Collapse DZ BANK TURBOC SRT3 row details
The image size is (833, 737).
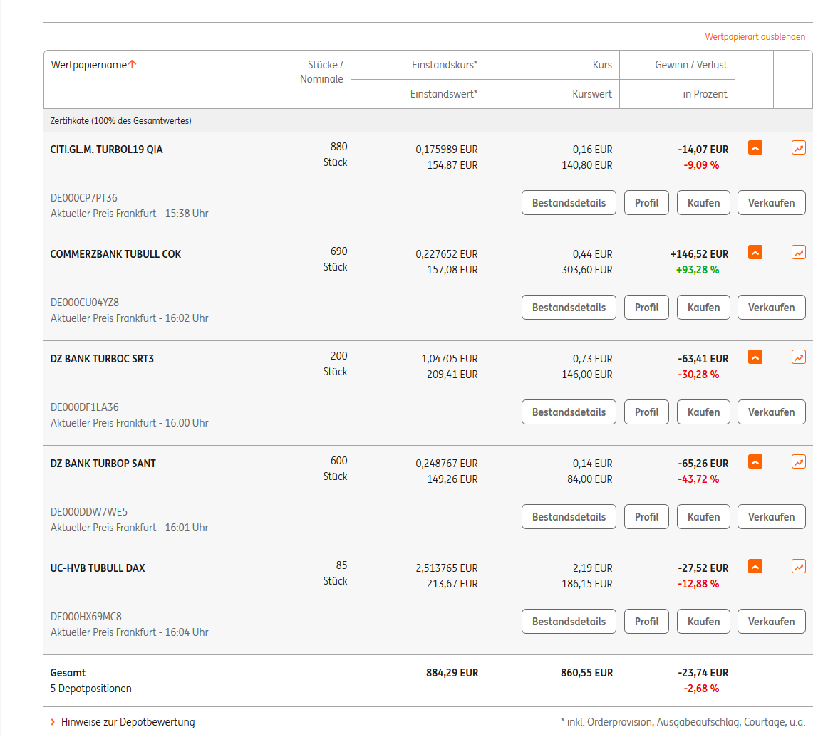pyautogui.click(x=755, y=357)
